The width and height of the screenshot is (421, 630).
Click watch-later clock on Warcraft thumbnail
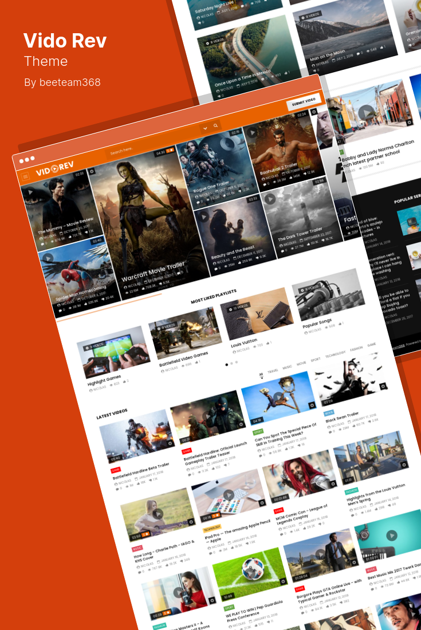(92, 171)
